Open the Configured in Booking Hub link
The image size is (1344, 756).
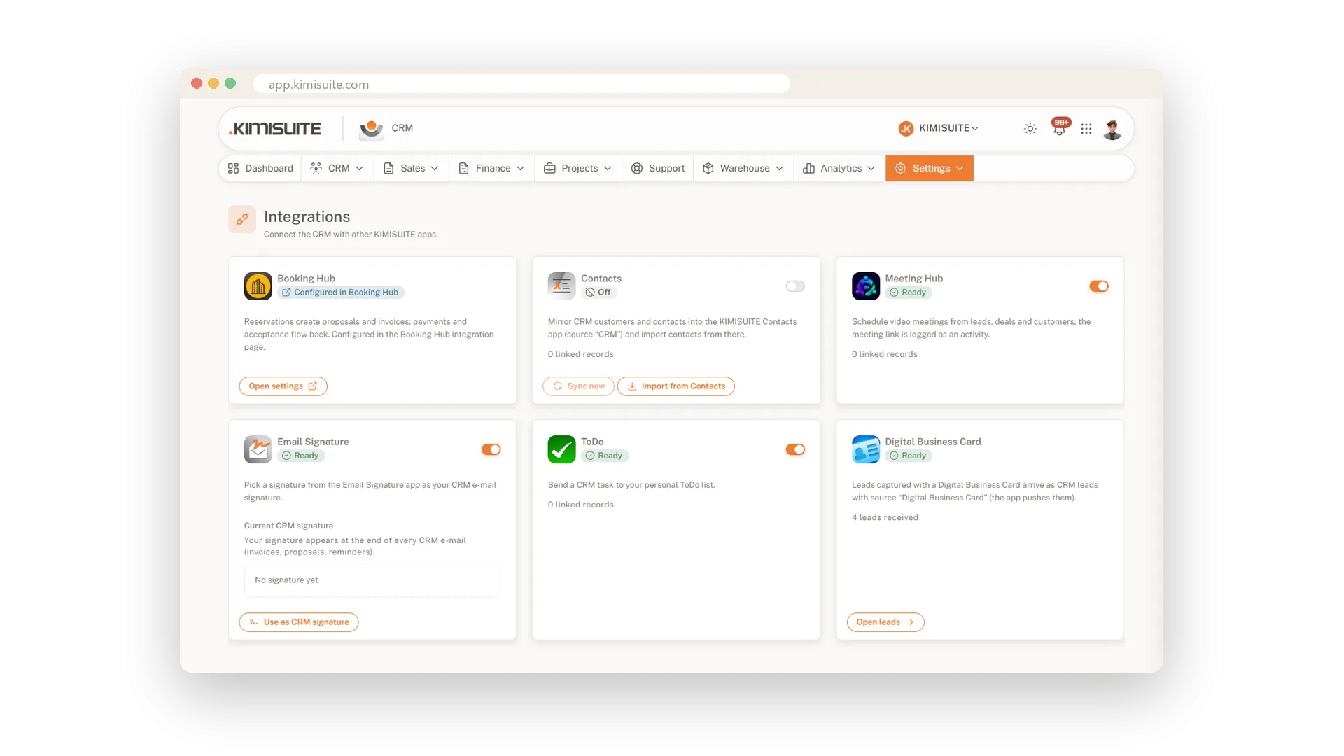pos(341,293)
